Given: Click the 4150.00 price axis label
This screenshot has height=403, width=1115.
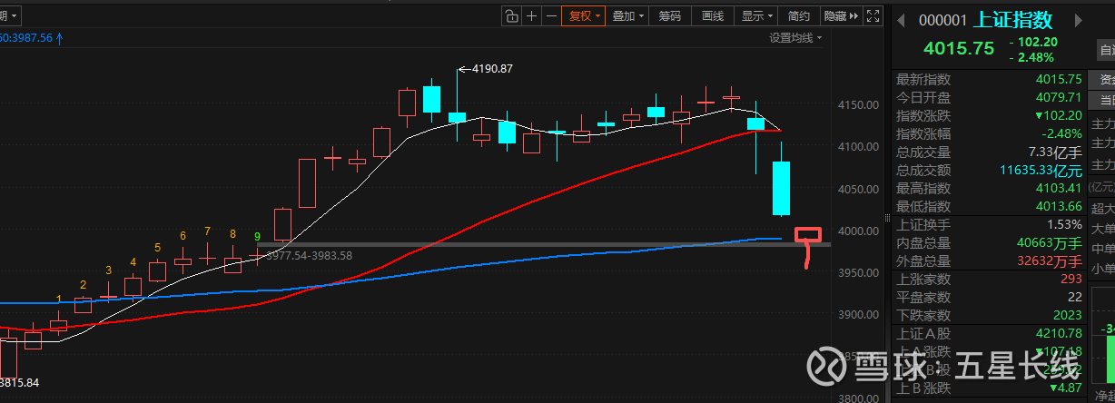Looking at the screenshot, I should [857, 105].
